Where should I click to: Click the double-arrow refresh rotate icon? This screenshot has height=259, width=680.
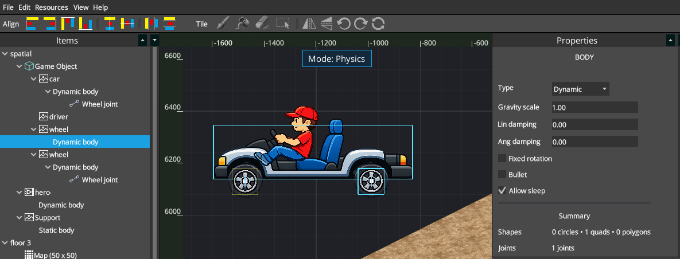tap(378, 23)
